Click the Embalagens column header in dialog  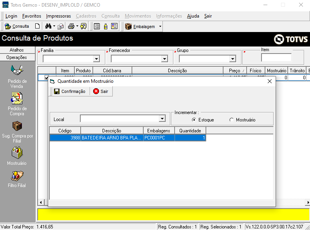tap(159, 131)
